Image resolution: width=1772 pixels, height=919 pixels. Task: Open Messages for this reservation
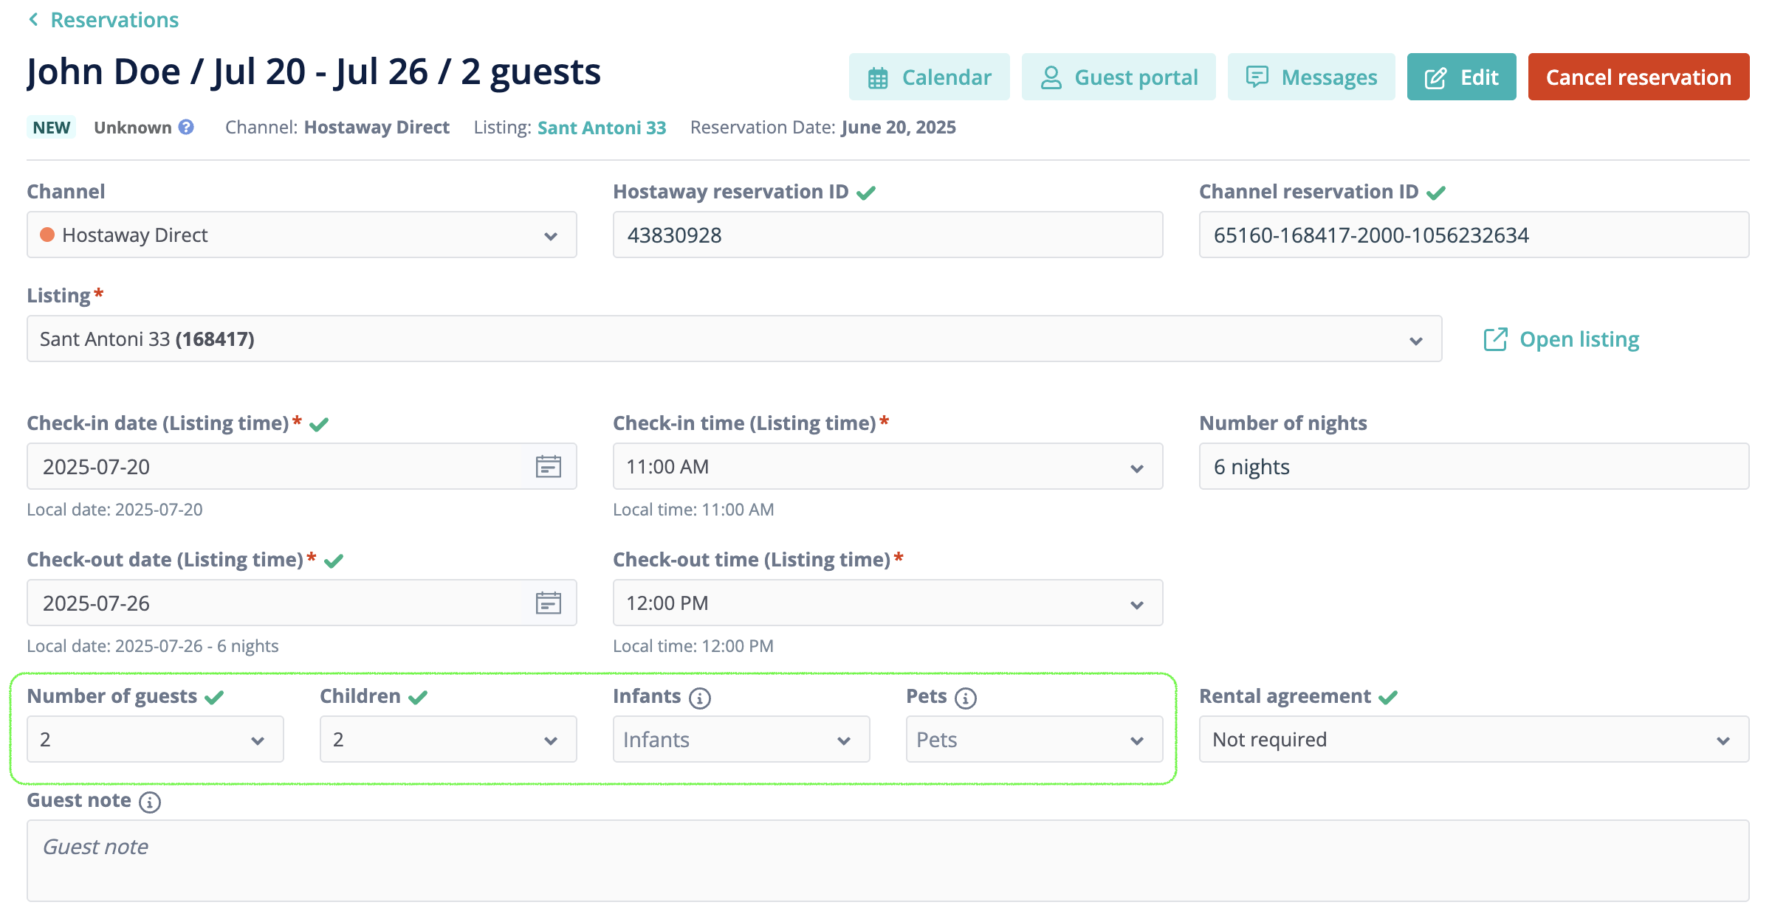[1311, 77]
